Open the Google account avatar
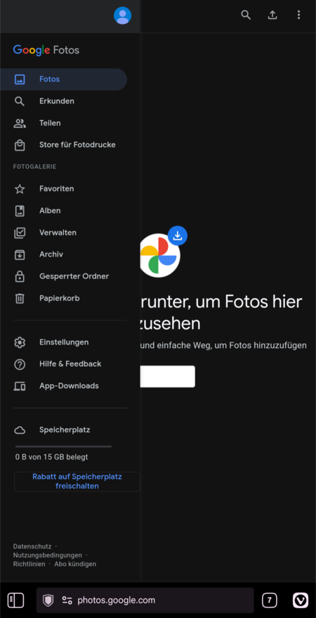 click(x=122, y=15)
